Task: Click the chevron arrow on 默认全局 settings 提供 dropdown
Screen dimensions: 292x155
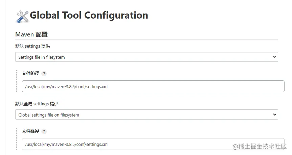Action: 274,115
